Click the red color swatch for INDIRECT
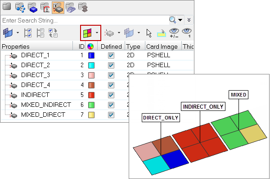The image size is (270, 179). (x=91, y=95)
